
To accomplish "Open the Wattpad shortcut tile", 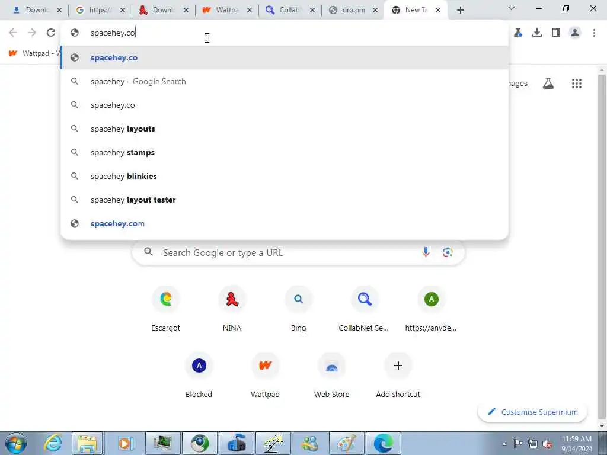I will point(265,376).
